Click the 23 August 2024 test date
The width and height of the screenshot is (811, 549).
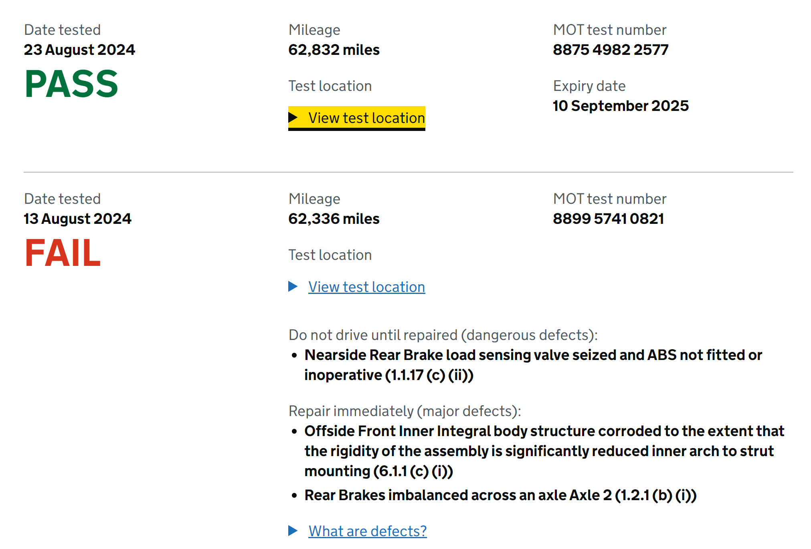click(x=79, y=50)
